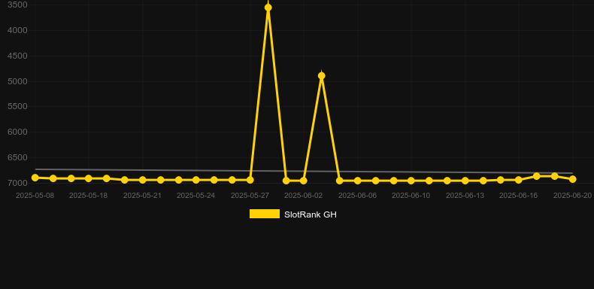Click the data point above 2025-05-27
Image resolution: width=594 pixels, height=289 pixels.
coord(250,180)
